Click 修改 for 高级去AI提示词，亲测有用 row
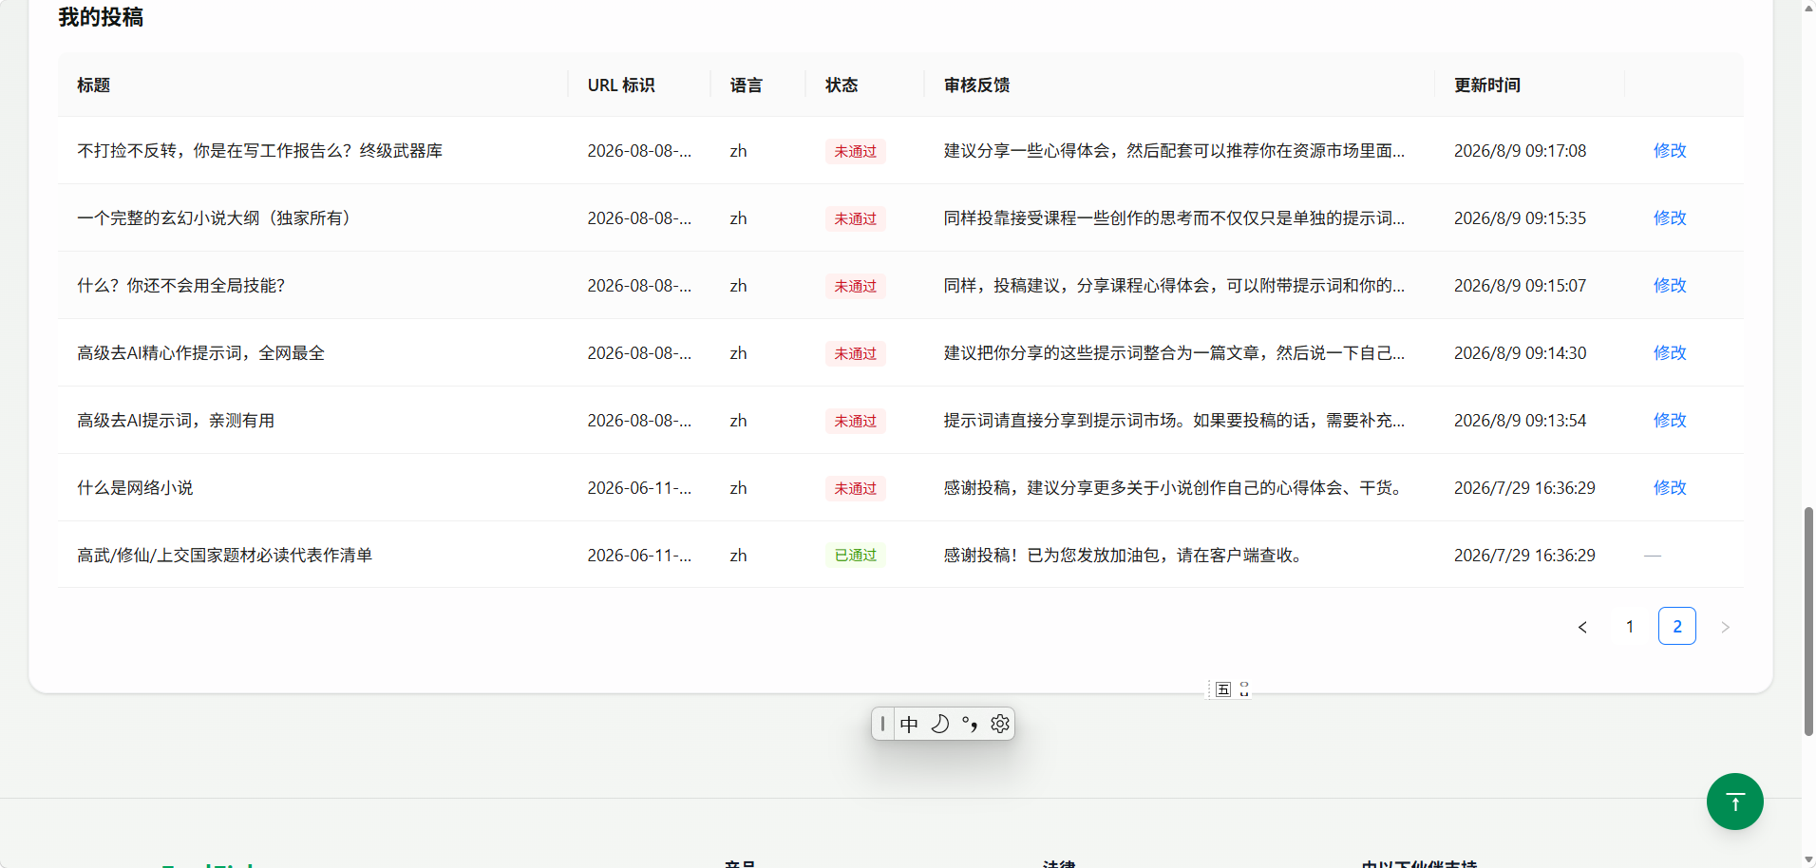Image resolution: width=1816 pixels, height=868 pixels. 1670,421
